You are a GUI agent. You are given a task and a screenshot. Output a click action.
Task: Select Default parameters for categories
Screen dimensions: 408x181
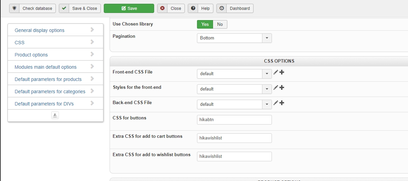(55, 92)
